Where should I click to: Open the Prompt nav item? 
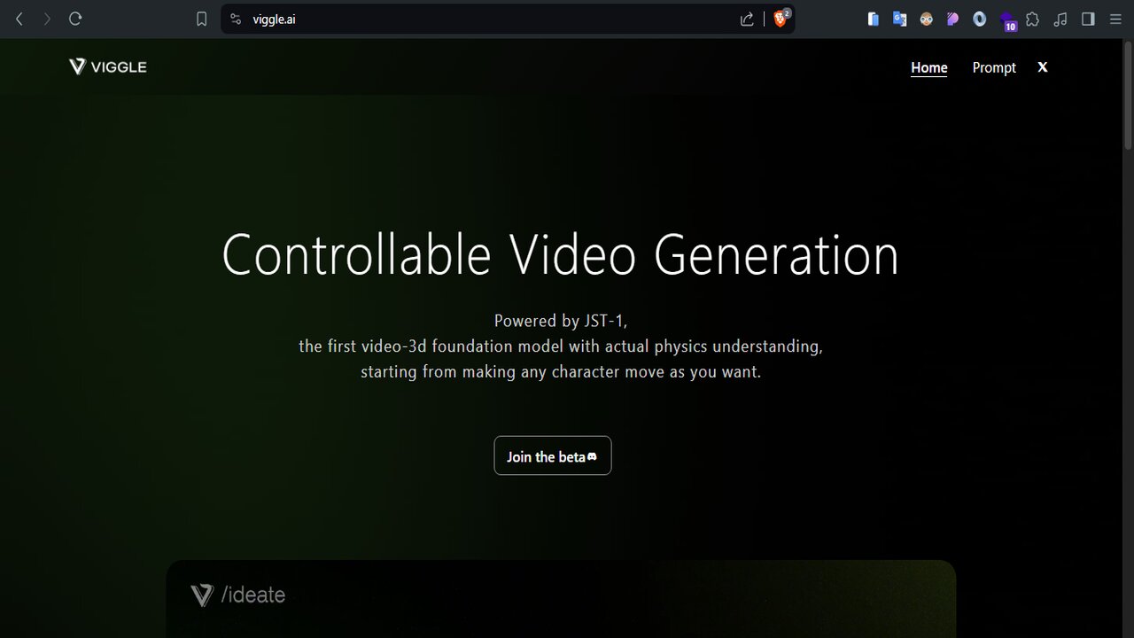[994, 67]
